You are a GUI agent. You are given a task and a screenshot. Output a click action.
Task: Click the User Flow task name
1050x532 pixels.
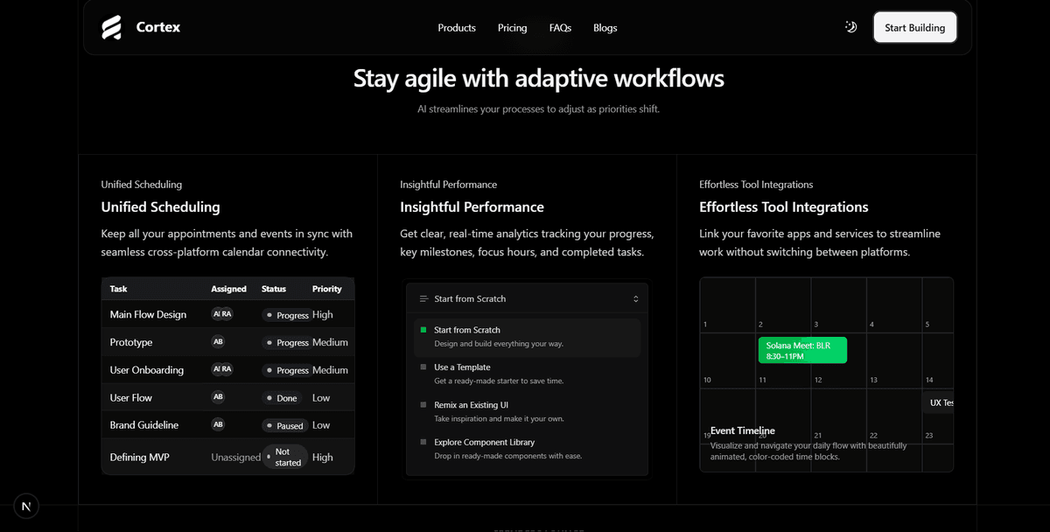[131, 397]
